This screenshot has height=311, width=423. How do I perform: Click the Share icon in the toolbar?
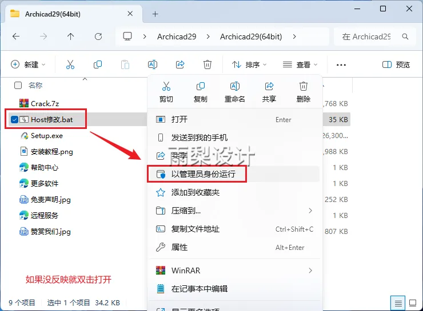pyautogui.click(x=180, y=64)
